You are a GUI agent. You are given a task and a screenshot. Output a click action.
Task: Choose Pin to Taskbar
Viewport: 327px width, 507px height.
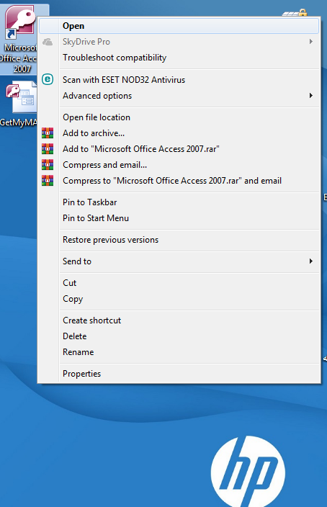pos(179,202)
